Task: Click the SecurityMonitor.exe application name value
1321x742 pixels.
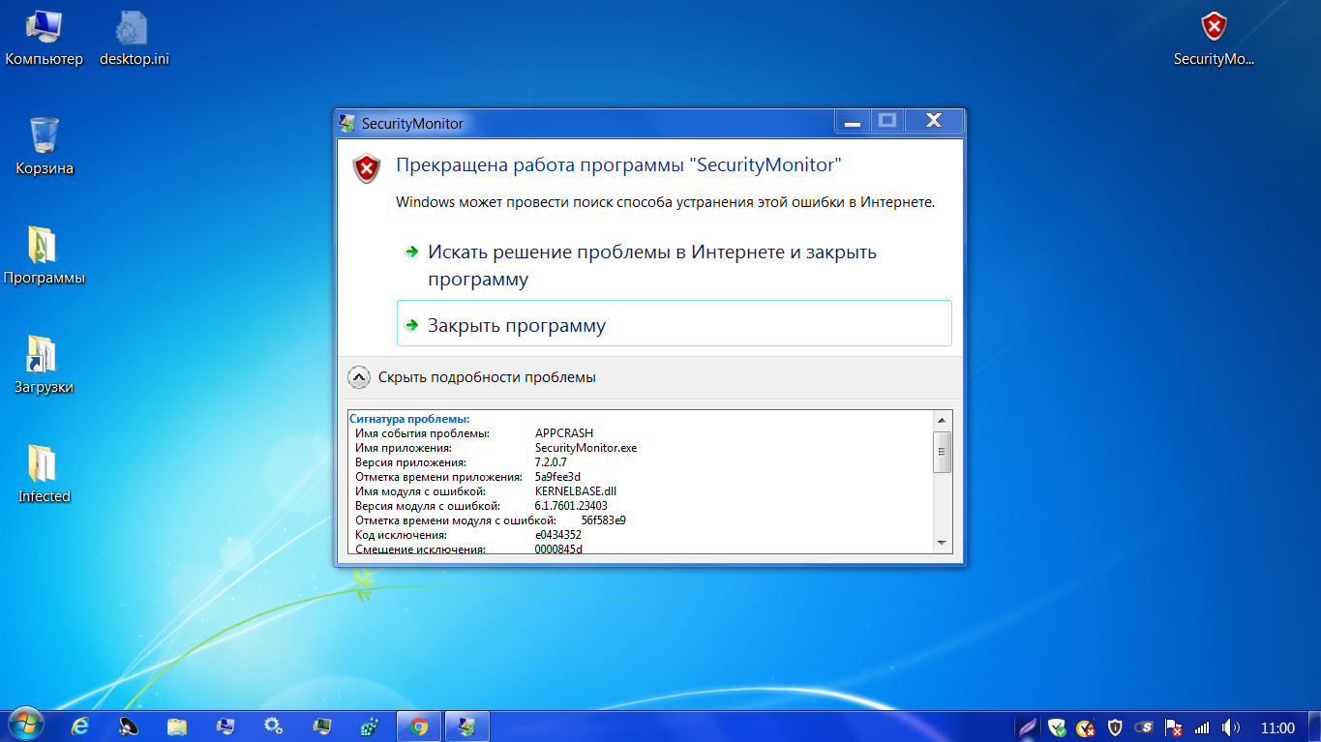Action: coord(585,448)
